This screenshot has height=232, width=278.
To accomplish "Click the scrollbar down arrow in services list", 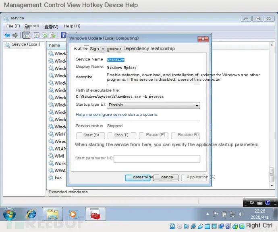I will [272, 186].
